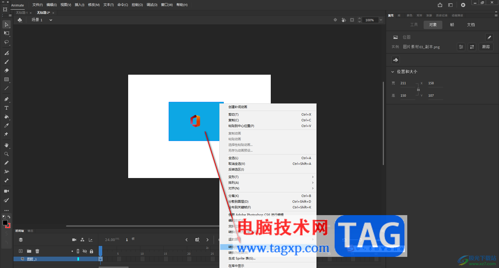This screenshot has height=268, width=499.
Task: Toggle highlight layers dot icon
Action: [x=72, y=251]
